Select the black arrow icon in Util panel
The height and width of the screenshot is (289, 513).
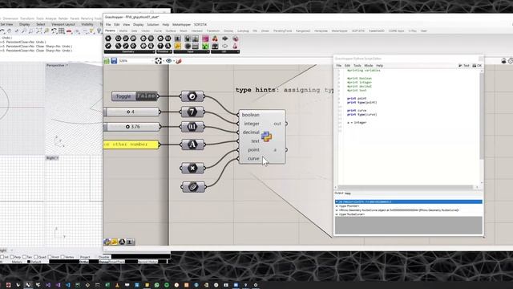coord(225,39)
